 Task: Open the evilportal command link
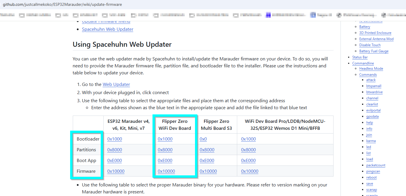point(373,110)
